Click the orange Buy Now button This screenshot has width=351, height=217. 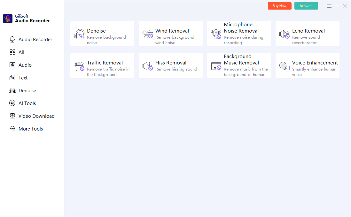tap(279, 6)
